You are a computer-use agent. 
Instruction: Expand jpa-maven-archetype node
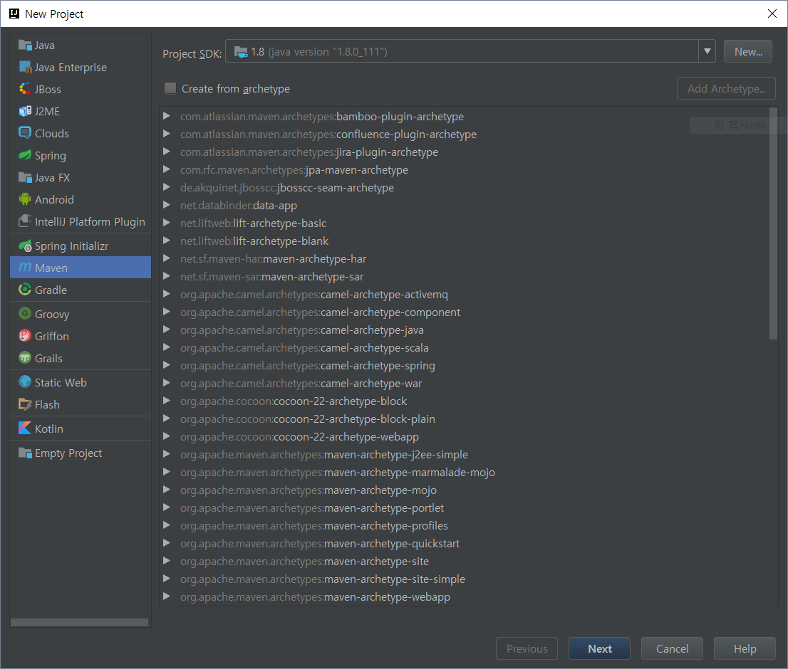coord(167,169)
